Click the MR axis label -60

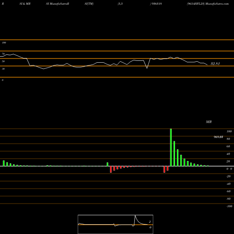pyautogui.click(x=228, y=191)
